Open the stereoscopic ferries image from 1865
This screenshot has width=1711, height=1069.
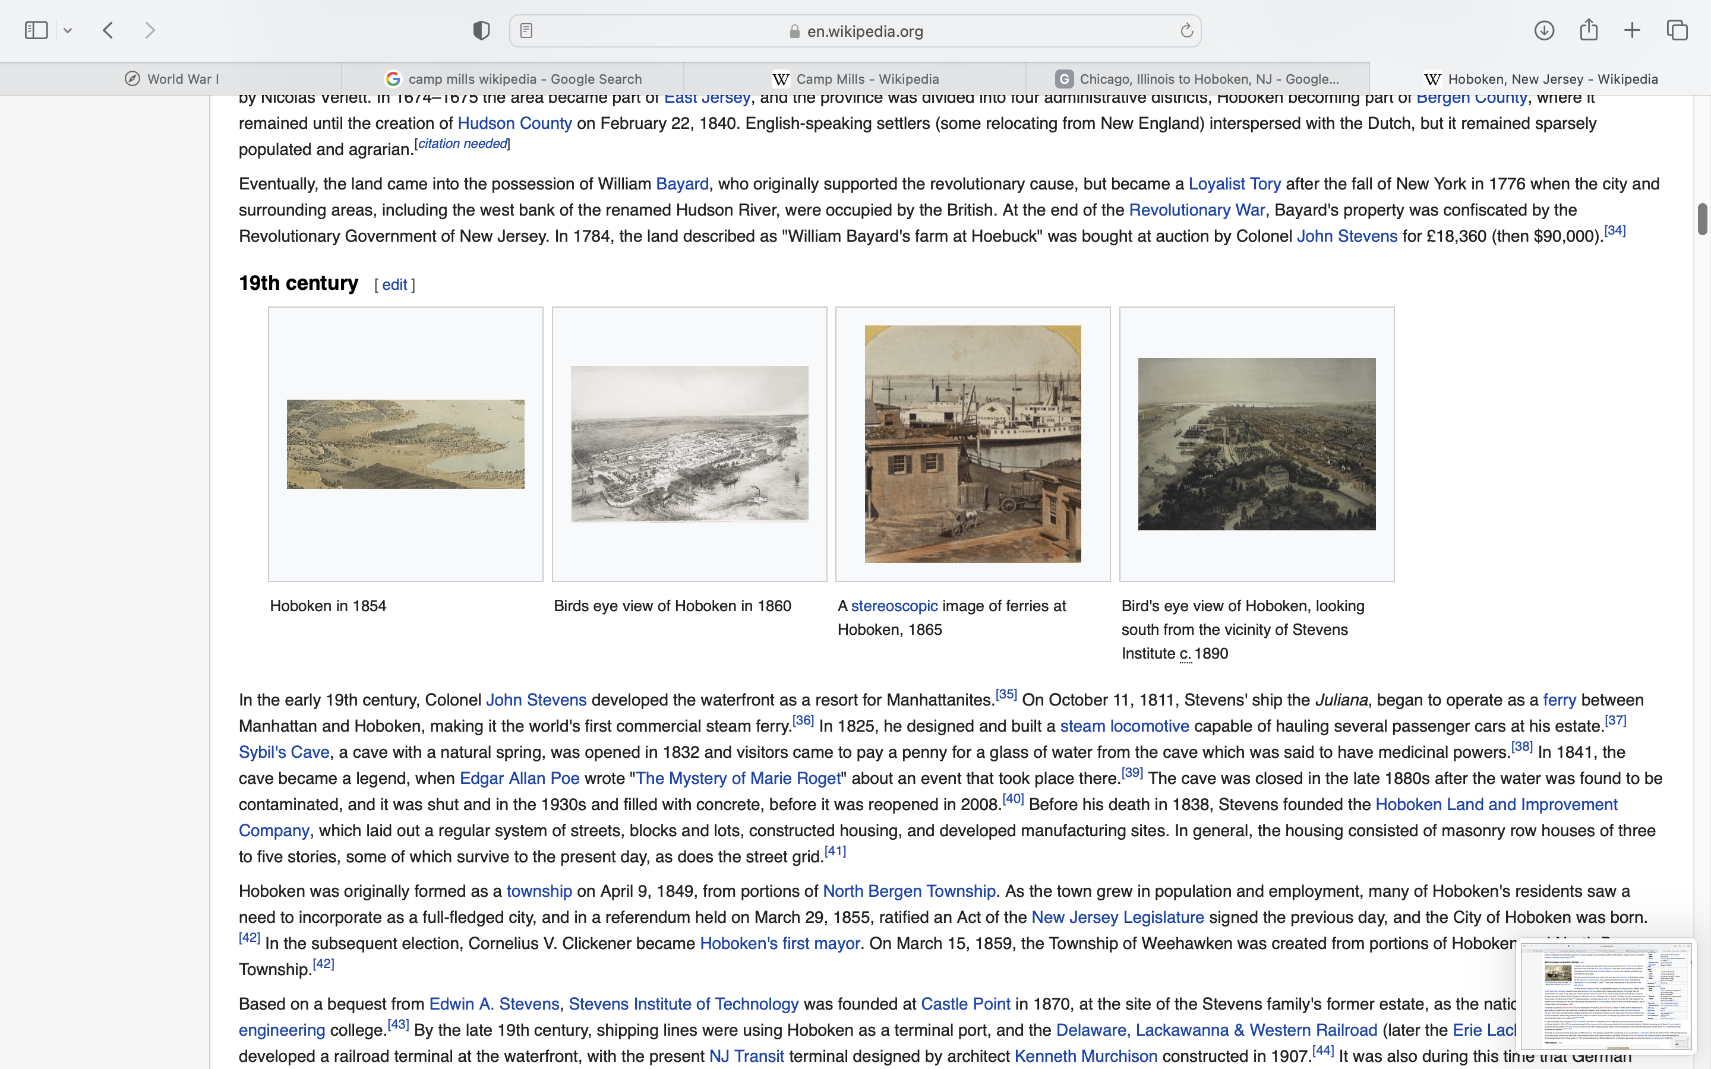click(972, 444)
